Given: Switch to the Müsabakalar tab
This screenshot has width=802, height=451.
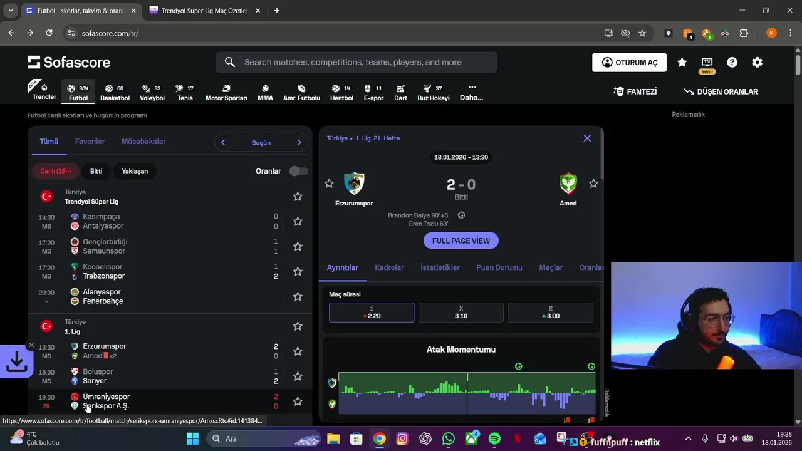Looking at the screenshot, I should pos(143,142).
